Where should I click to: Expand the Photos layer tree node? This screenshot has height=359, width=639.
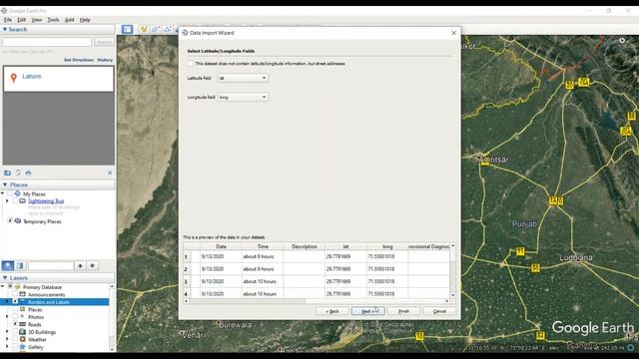tap(7, 317)
